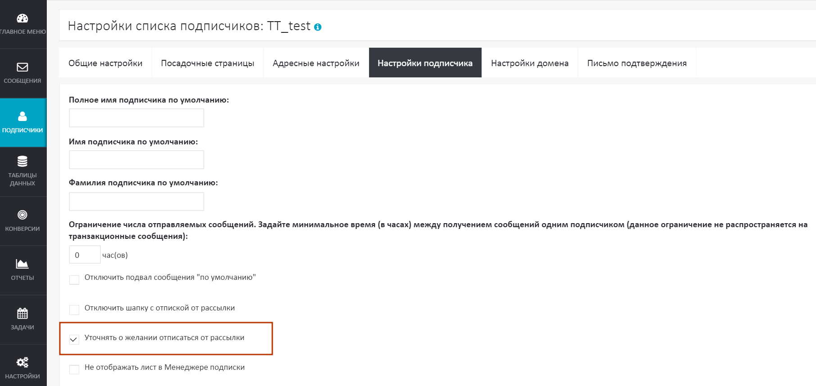The image size is (816, 386).
Task: Open the Settings gears icon
Action: point(23,362)
